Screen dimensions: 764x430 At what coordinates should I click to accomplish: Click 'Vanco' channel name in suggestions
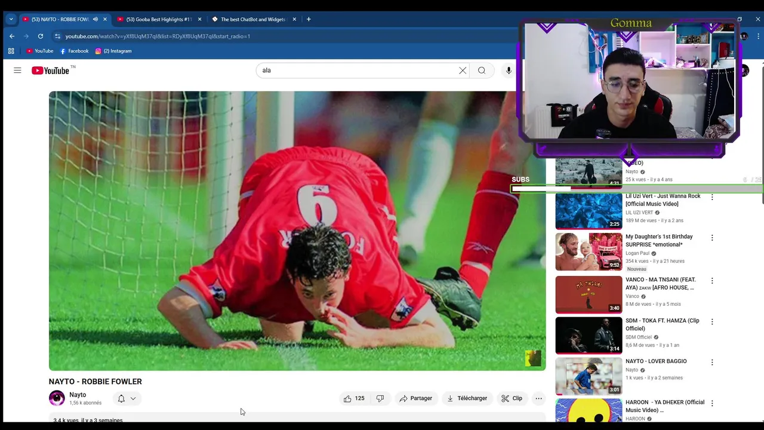pyautogui.click(x=632, y=296)
